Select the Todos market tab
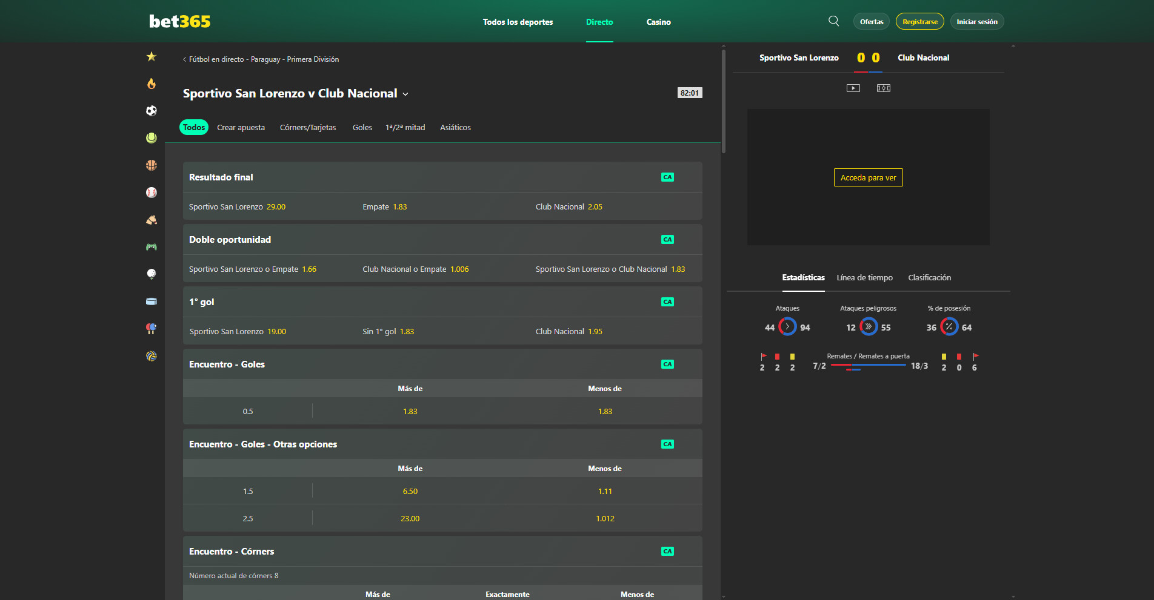Viewport: 1154px width, 600px height. [194, 127]
